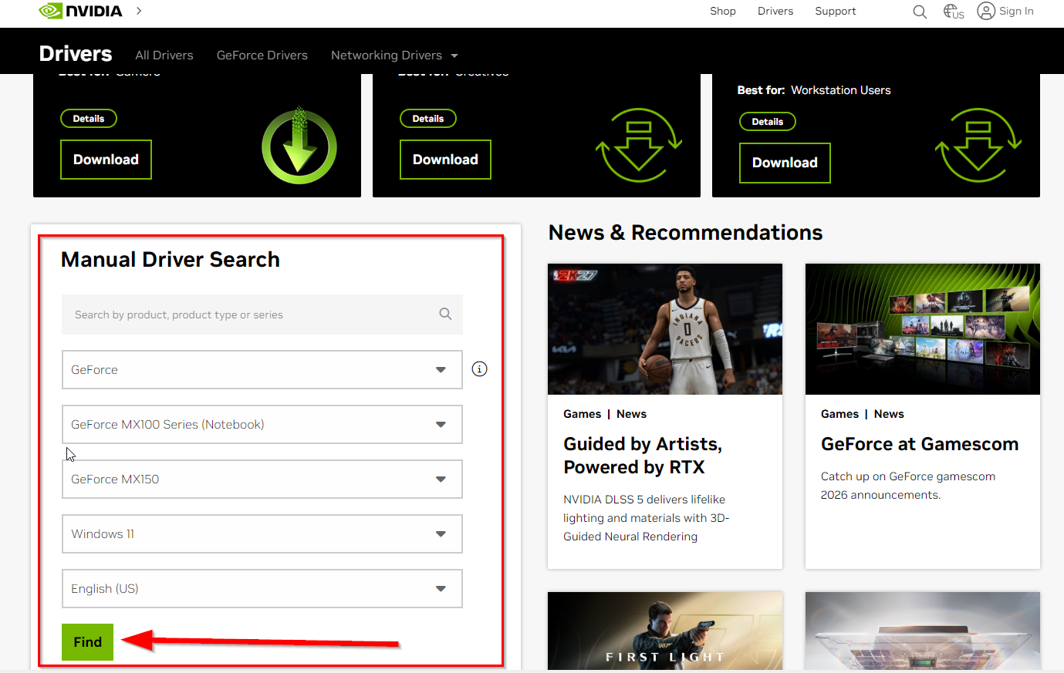
Task: Open the Shop menu
Action: (x=723, y=11)
